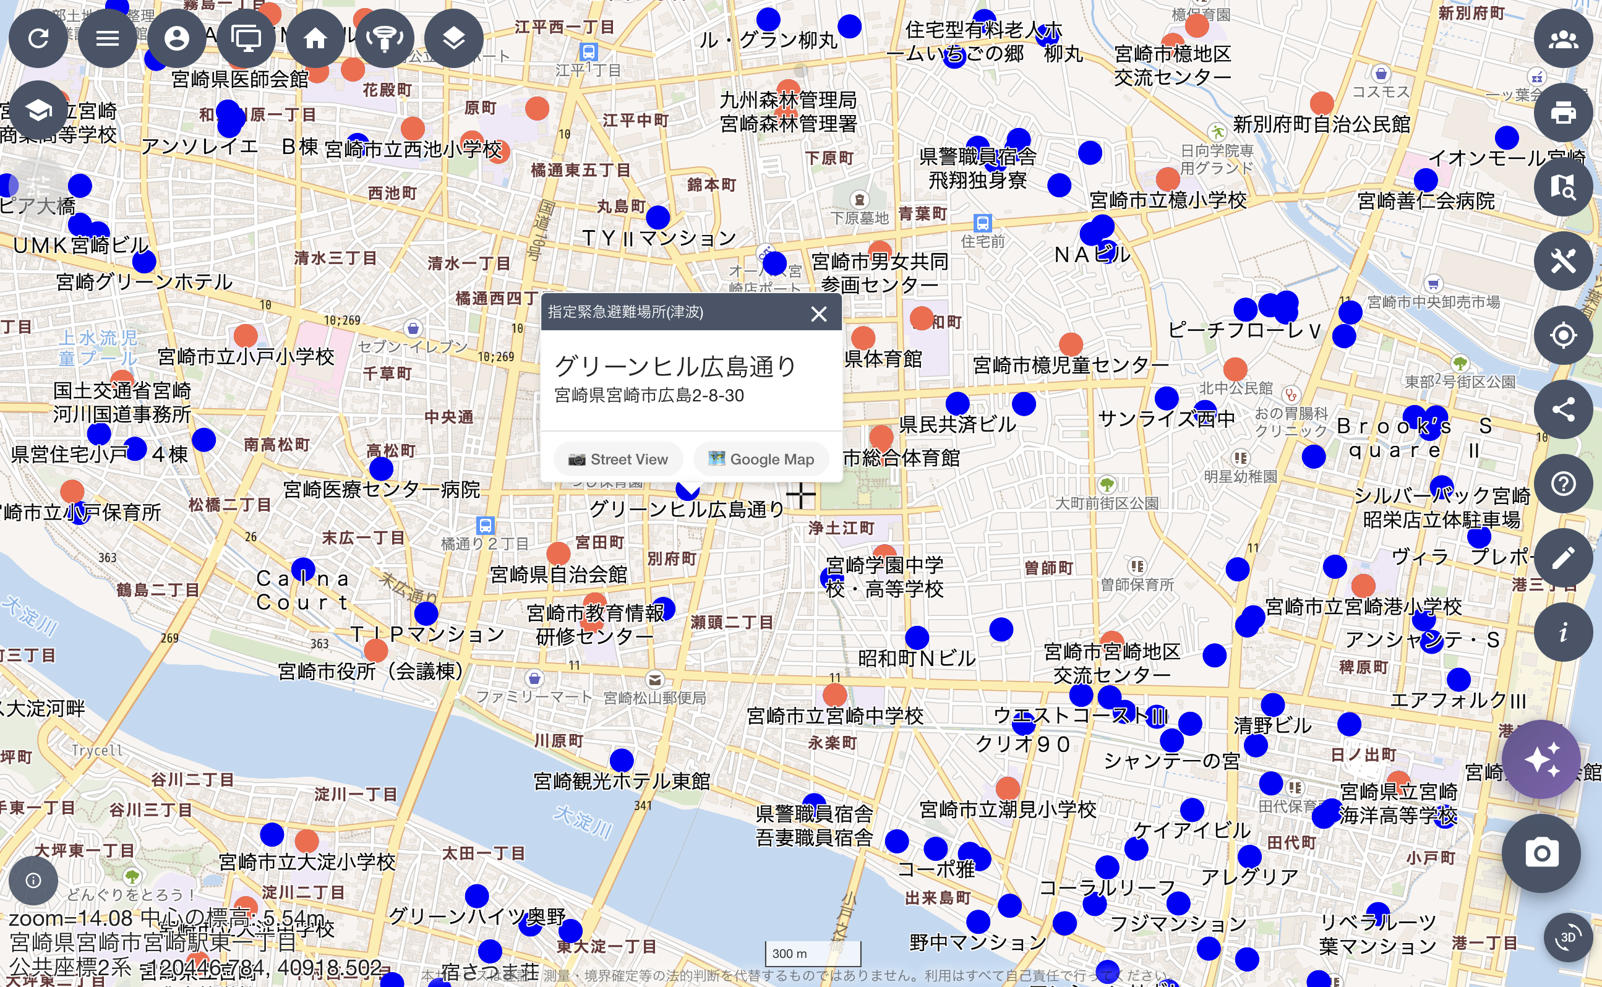Viewport: 1602px width, 987px height.
Task: Open the tools settings with wrench icon
Action: point(1564,262)
